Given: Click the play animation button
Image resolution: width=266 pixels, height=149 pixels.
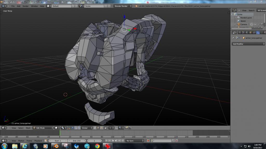Looking at the screenshot, I should point(116,141).
